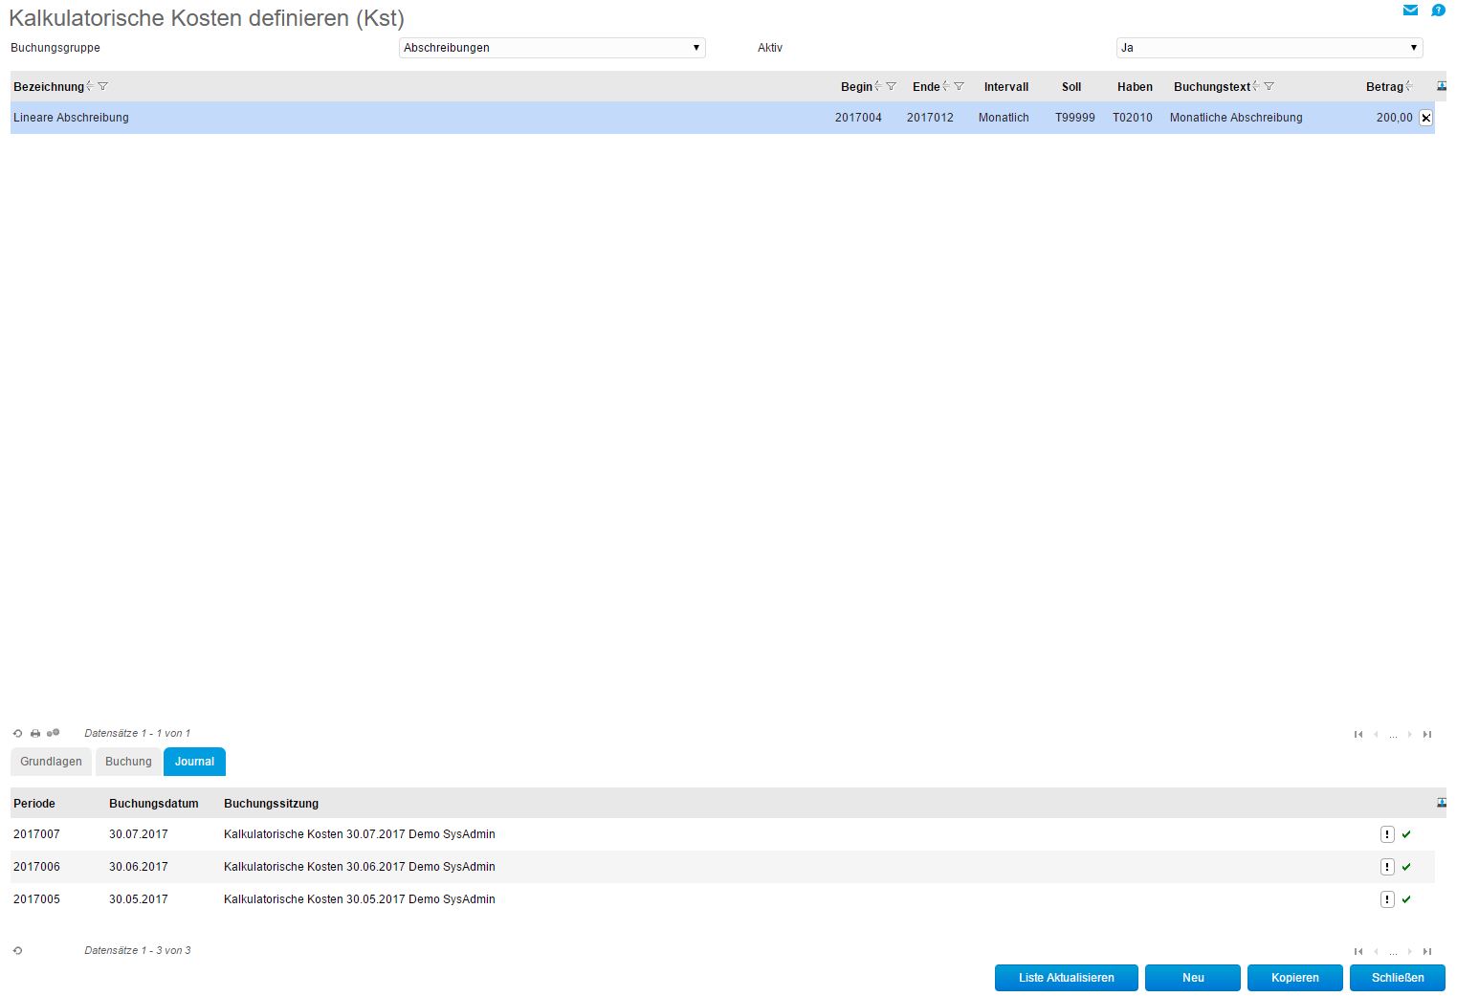The image size is (1457, 997).
Task: Go to last page of journal list
Action: [1427, 952]
